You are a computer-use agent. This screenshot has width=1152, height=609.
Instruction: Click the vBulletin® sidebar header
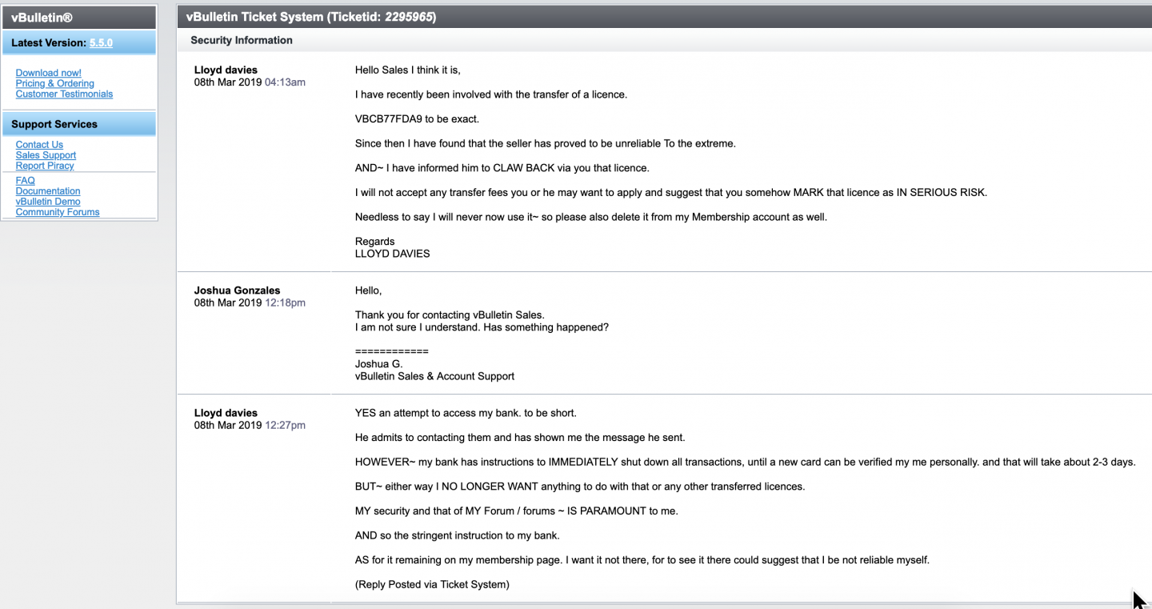[x=79, y=18]
